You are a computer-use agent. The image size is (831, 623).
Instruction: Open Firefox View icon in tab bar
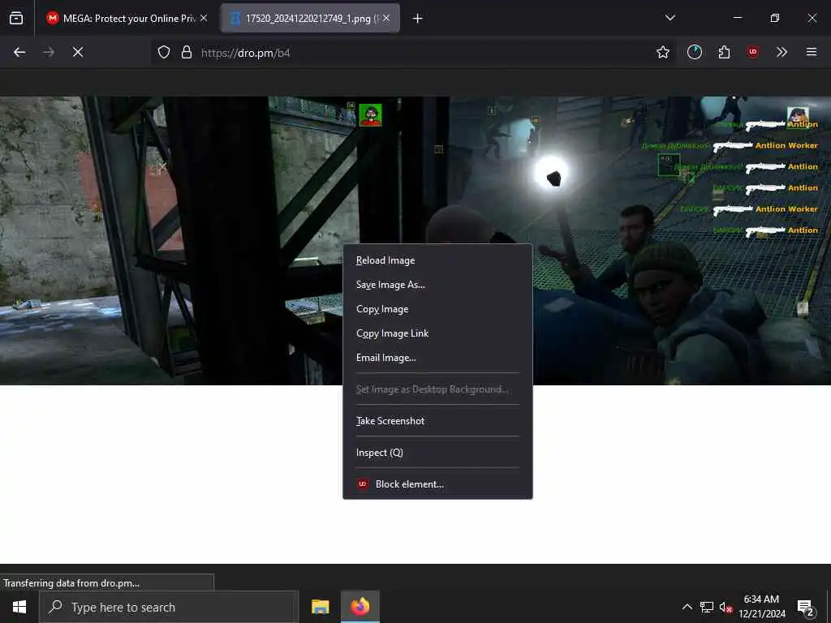16,18
